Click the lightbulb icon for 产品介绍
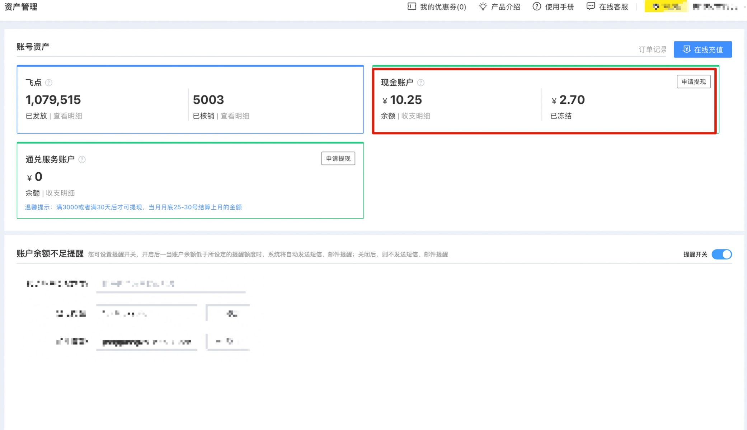Screen dimensions: 747x430 [x=483, y=6]
